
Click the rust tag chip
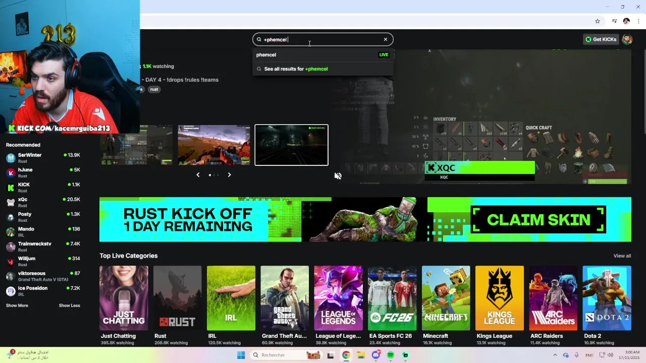(154, 89)
